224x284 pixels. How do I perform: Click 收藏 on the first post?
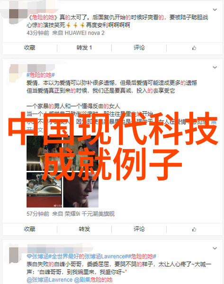[29, 48]
